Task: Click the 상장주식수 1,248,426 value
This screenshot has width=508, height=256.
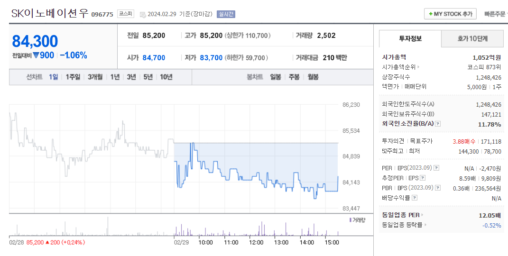Action: 489,78
